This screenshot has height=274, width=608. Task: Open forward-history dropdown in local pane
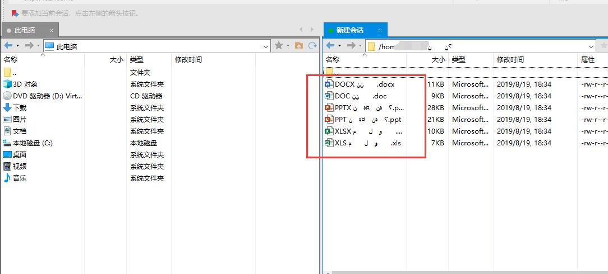click(38, 46)
